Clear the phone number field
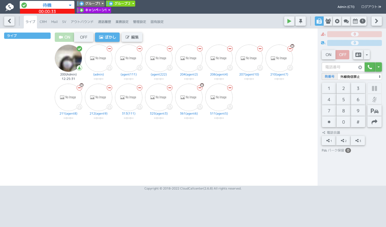386x227 pixels. tap(360, 67)
